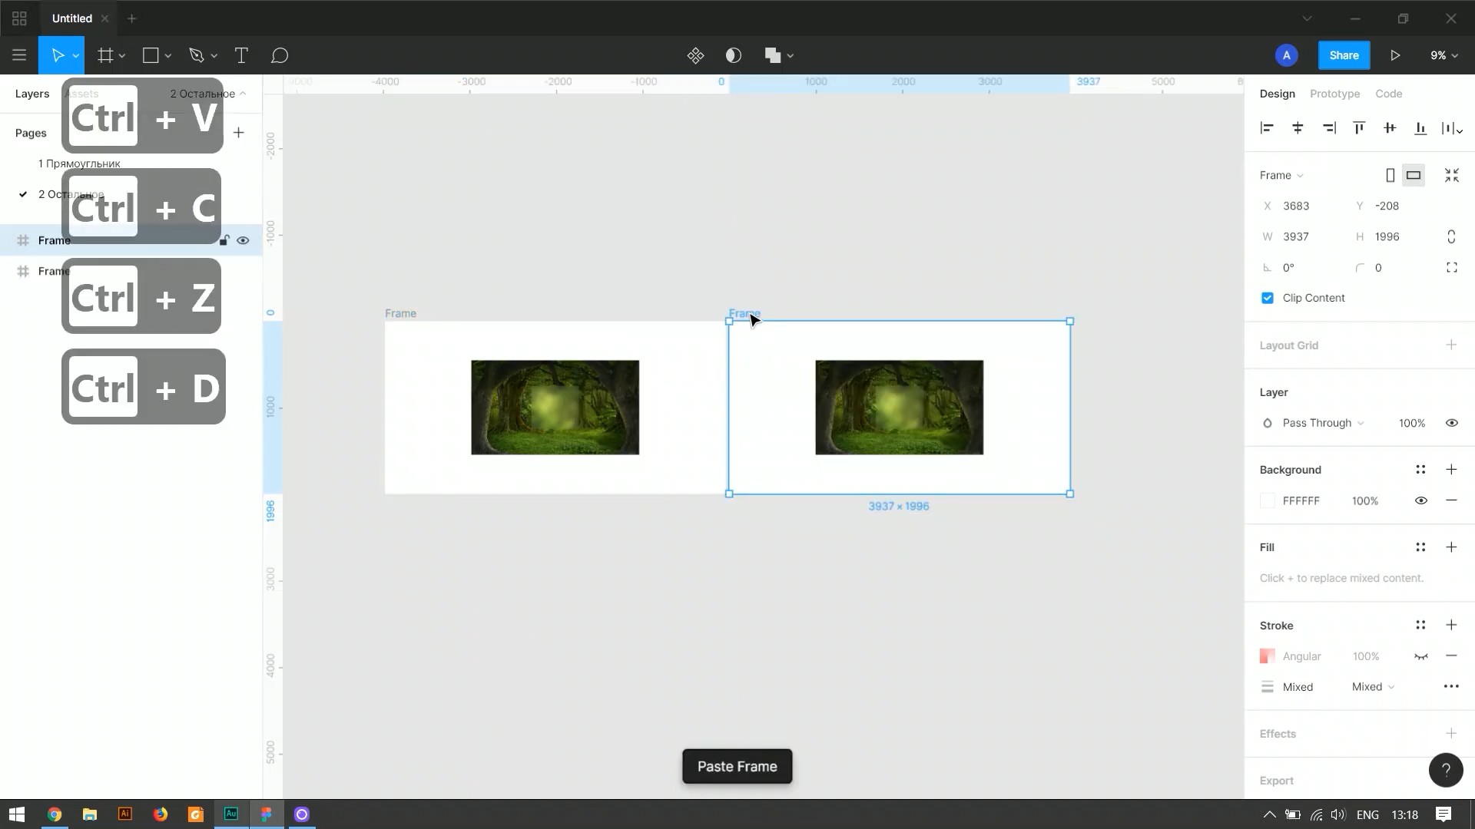
Task: Click the Use as Mask icon
Action: coord(734,55)
